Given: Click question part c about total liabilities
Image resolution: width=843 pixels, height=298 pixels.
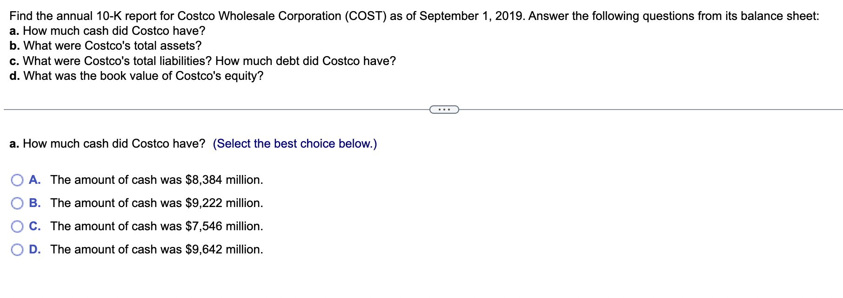Looking at the screenshot, I should [x=202, y=60].
